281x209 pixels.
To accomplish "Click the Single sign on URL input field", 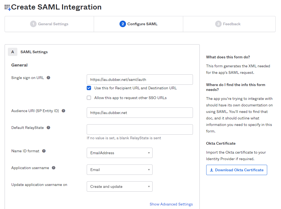I will [140, 80].
